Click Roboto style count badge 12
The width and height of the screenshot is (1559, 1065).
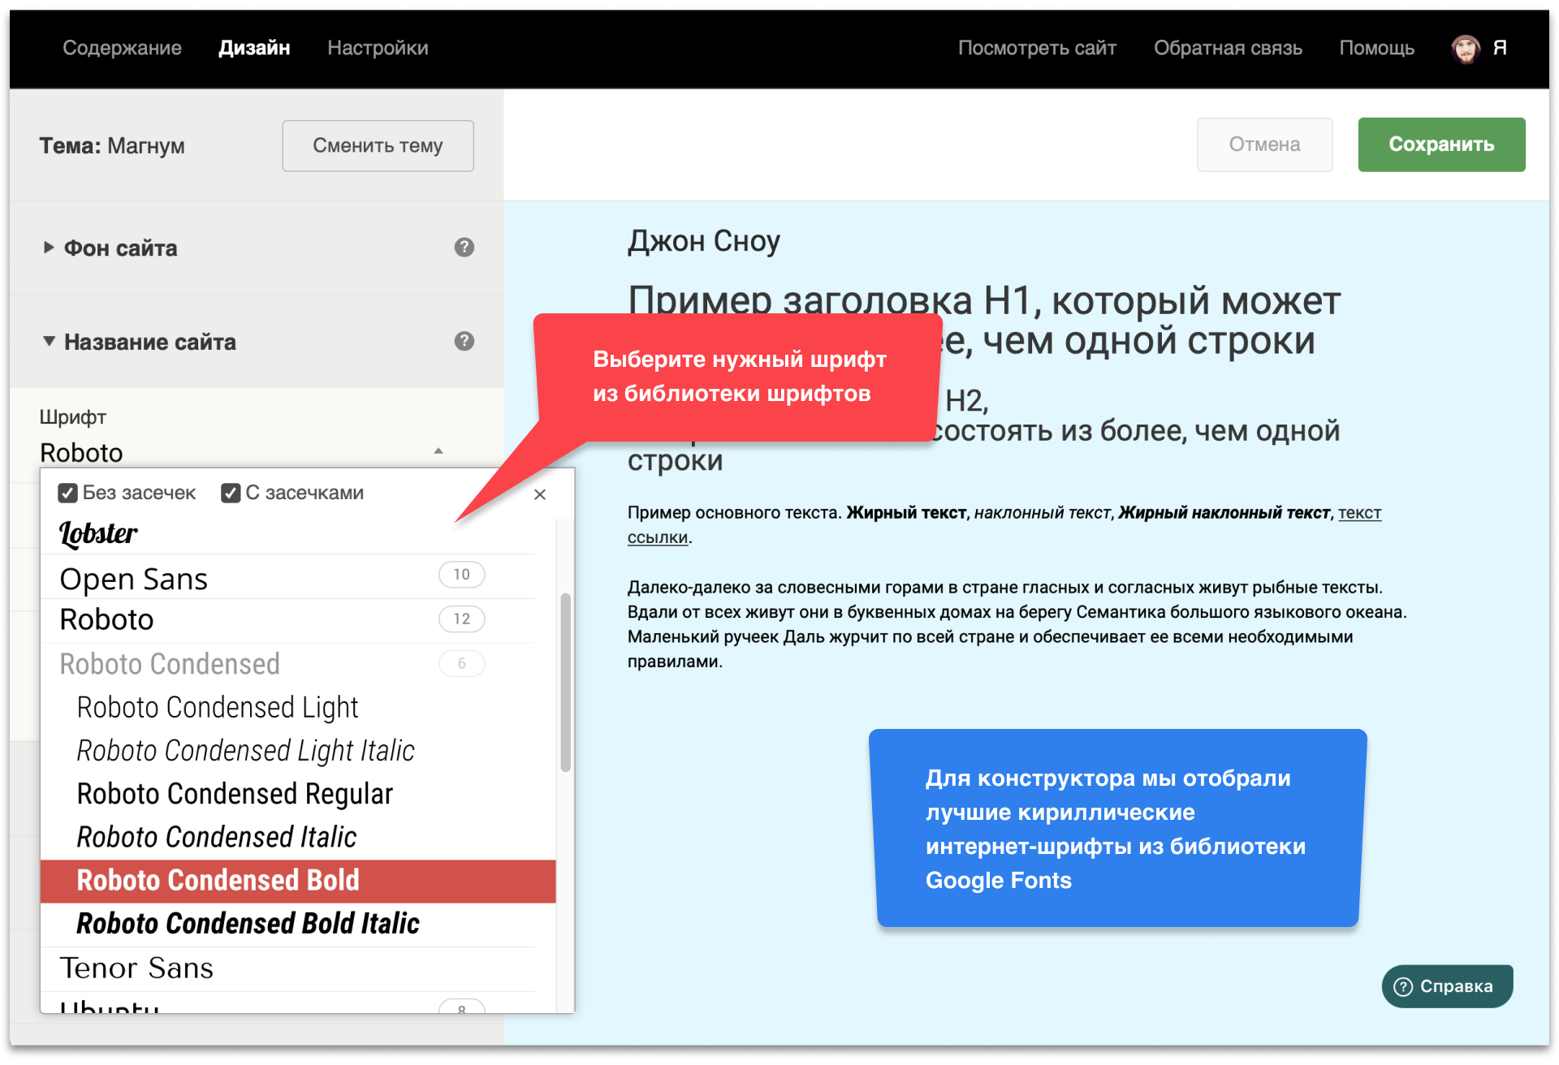click(461, 619)
